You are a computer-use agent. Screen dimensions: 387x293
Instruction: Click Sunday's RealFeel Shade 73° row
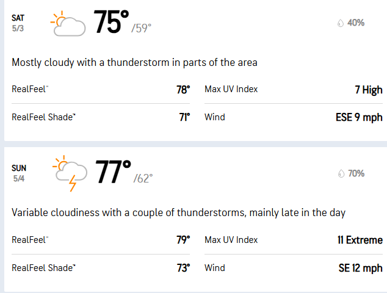point(101,268)
